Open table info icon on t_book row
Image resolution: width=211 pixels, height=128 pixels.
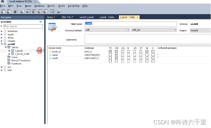37,51
